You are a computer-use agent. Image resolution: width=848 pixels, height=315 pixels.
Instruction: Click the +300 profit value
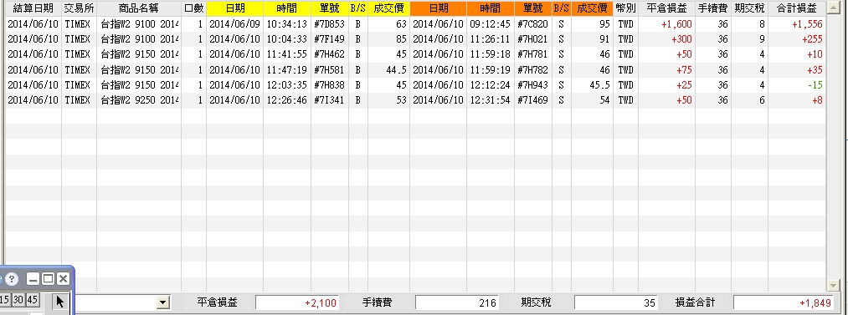click(x=681, y=39)
